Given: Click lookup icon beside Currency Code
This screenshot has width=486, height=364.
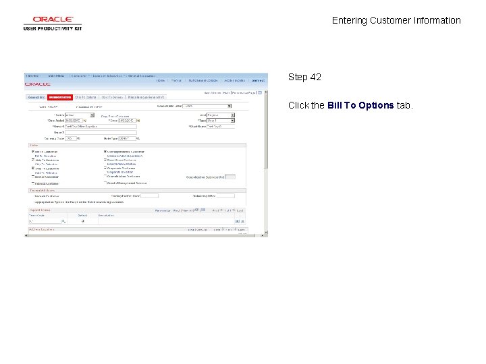Looking at the screenshot, I should tap(78, 138).
